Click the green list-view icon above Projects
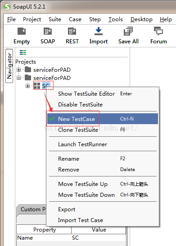The width and height of the screenshot is (176, 246). 23,52
